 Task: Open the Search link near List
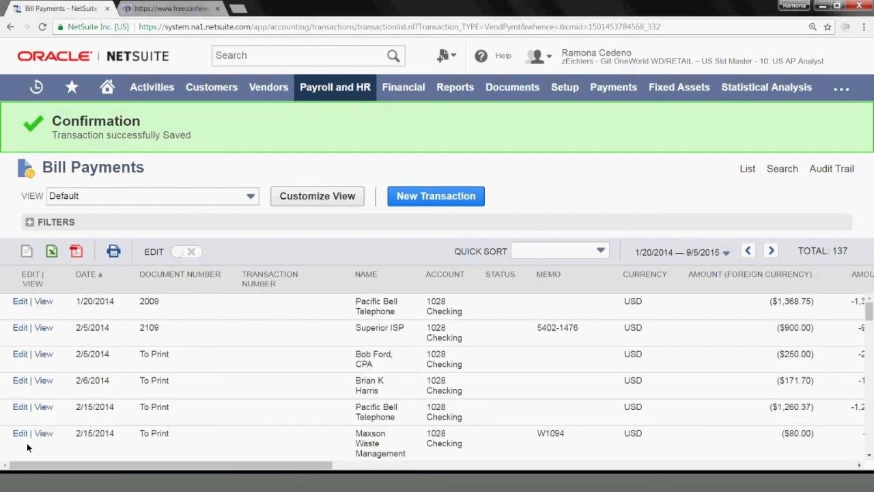[x=782, y=169]
